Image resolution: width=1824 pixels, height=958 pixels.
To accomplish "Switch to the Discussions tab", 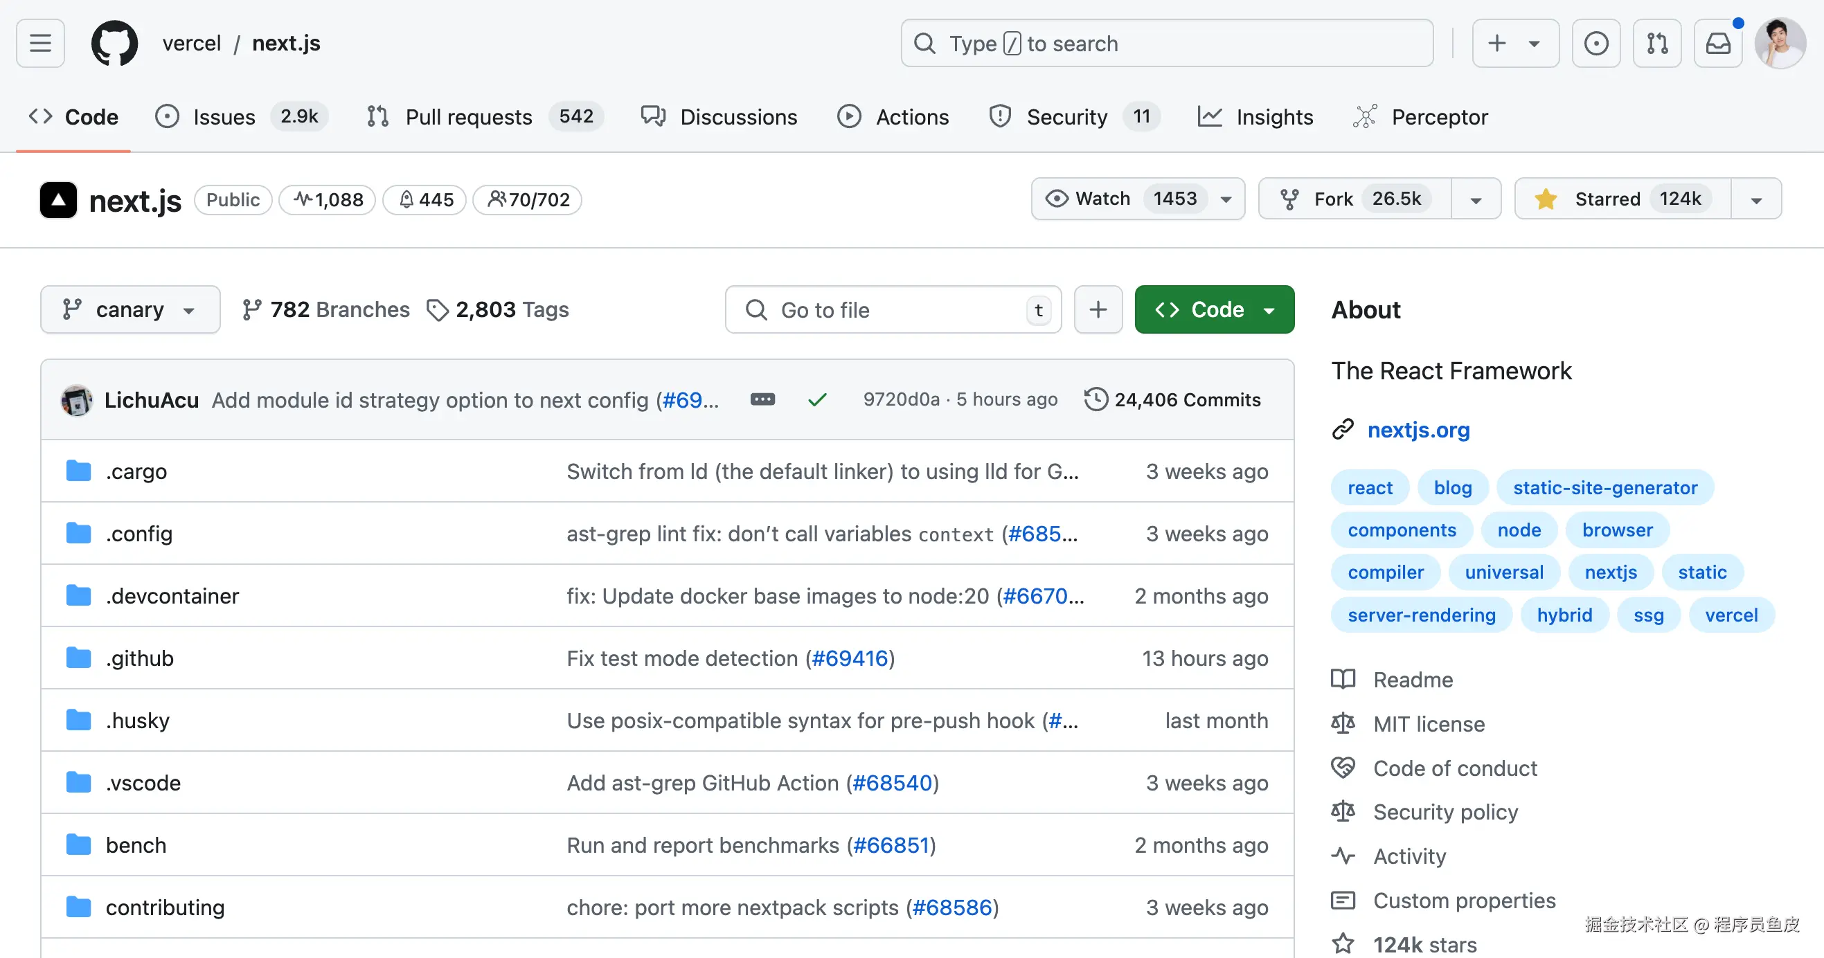I will point(719,117).
